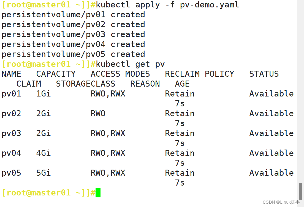Click the pv03 name in table

coord(11,133)
